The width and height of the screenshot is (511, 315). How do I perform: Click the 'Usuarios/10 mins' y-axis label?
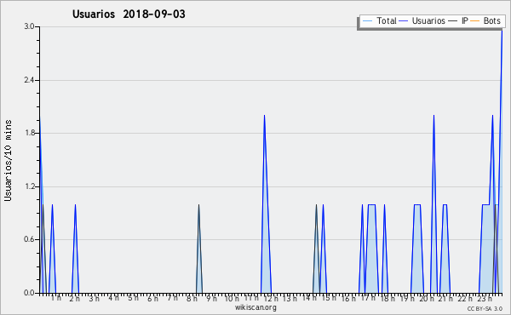pyautogui.click(x=8, y=160)
